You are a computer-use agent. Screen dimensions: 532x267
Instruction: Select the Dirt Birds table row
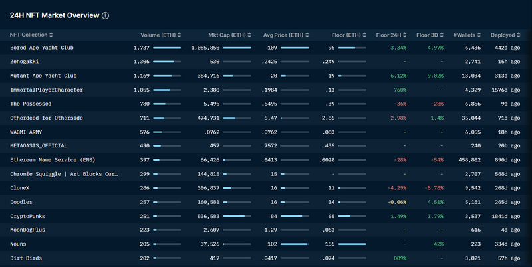(266, 258)
